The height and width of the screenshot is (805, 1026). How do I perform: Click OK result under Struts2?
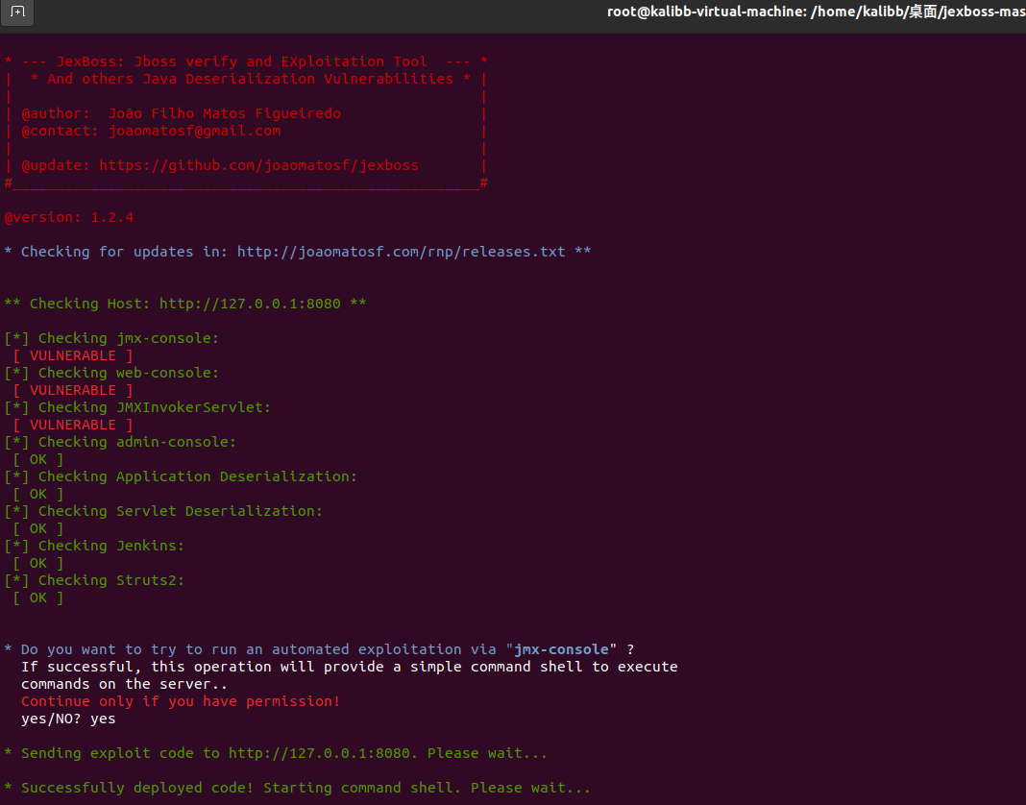(38, 598)
